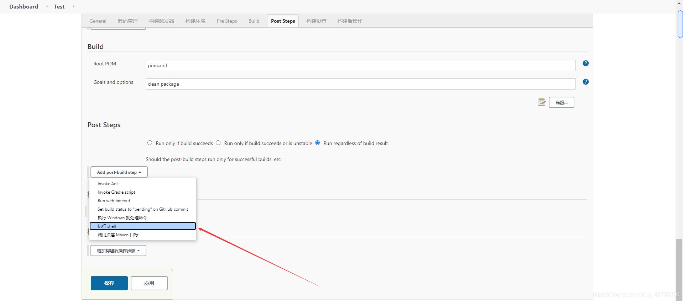Choose Invoke Gradle script option
Viewport: 683px width, 301px height.
pos(143,192)
